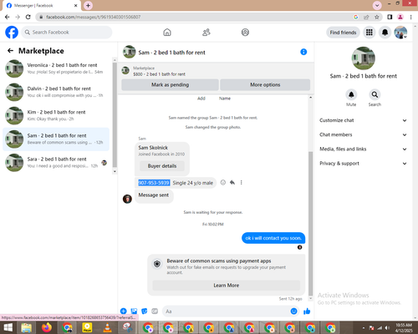Attach a photo file in composer
The height and width of the screenshot is (334, 418).
(134, 311)
